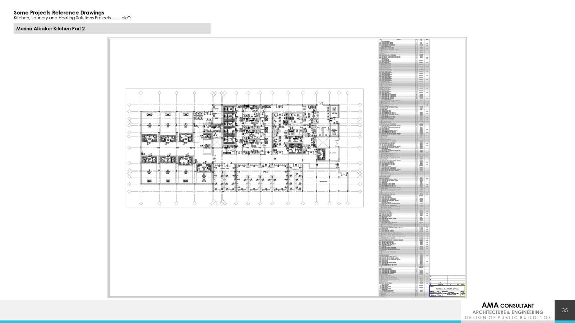Screen dimensions: 575x323
Task: Open the kitchen floor plan drawing
Action: click(244, 148)
